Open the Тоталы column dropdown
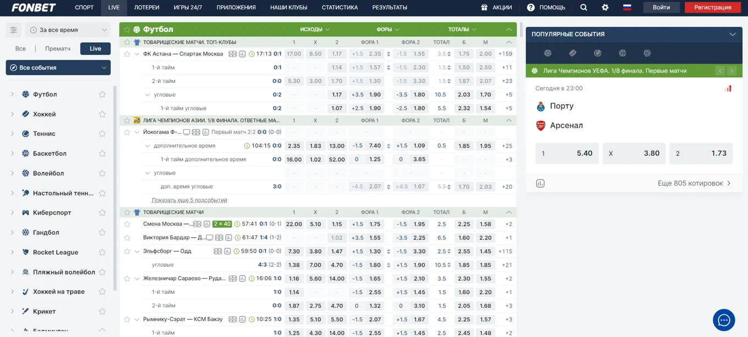Screen dimensions: 748x337 point(463,30)
